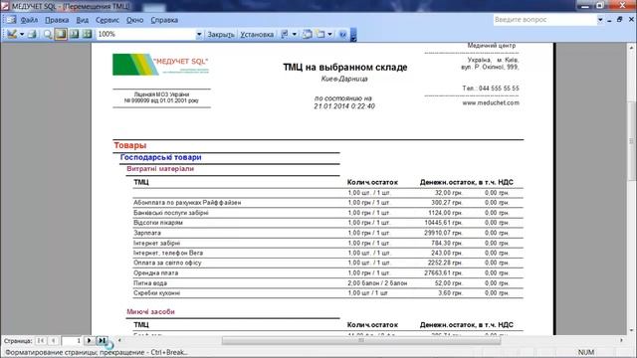Open the Окно menu
This screenshot has width=637, height=358.
point(134,20)
